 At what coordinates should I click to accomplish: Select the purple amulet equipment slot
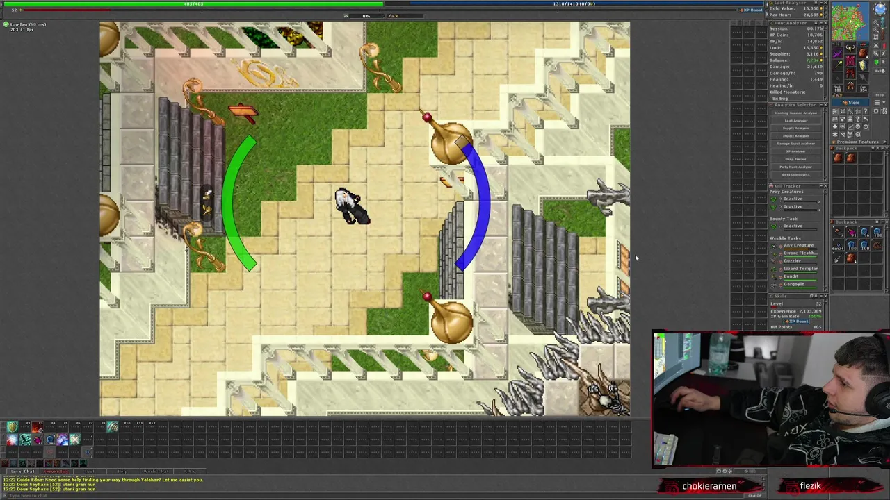[x=837, y=53]
